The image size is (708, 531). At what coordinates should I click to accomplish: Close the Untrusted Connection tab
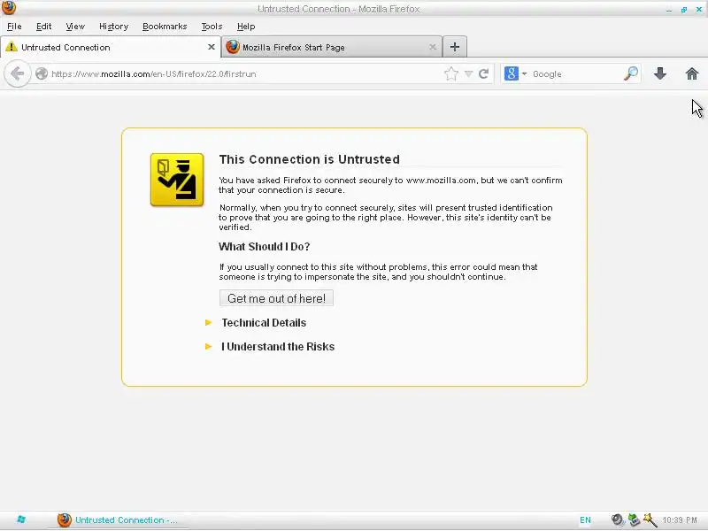211,47
